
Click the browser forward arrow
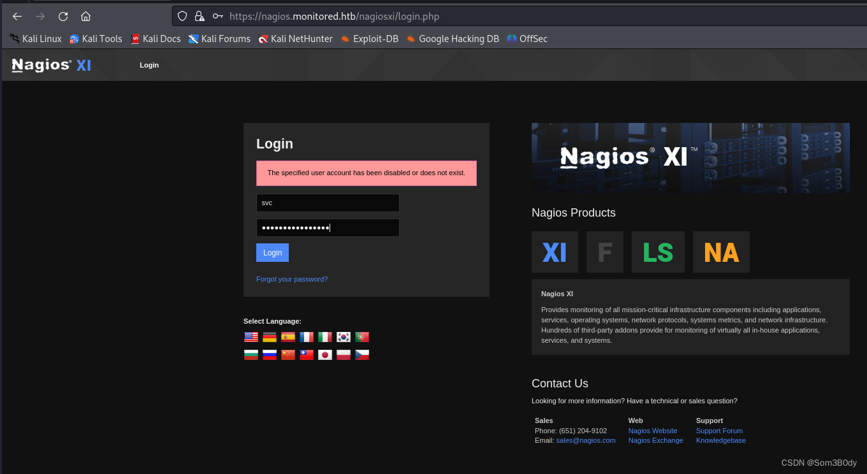40,17
